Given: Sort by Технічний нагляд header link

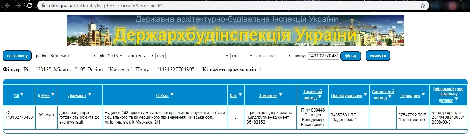Looking at the screenshot, I should pyautogui.click(x=313, y=94).
